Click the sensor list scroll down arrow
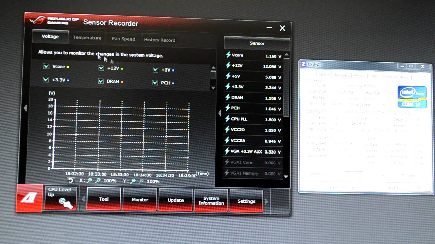The image size is (435, 244). (286, 176)
